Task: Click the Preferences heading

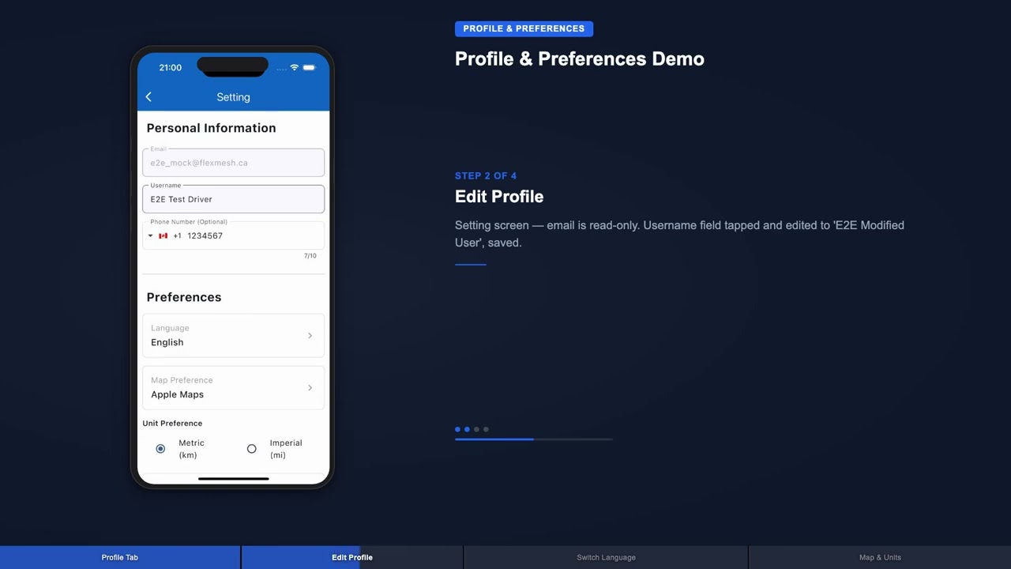Action: [183, 297]
